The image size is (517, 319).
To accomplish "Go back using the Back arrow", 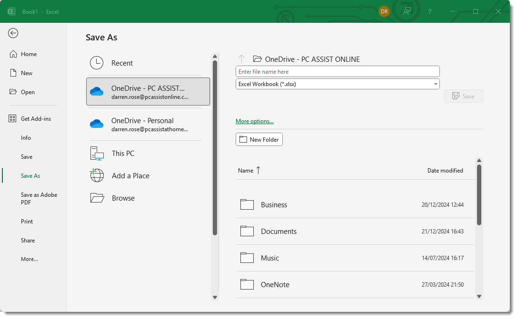I will pos(13,33).
